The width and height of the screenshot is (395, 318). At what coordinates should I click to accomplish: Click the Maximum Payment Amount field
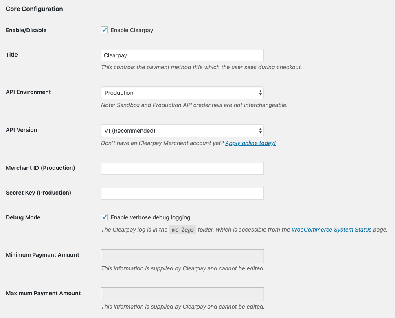(182, 294)
